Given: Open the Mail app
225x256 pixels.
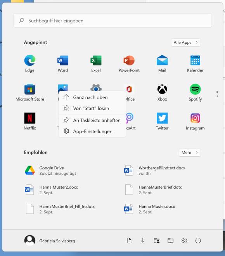Looking at the screenshot, I should pos(162,64).
